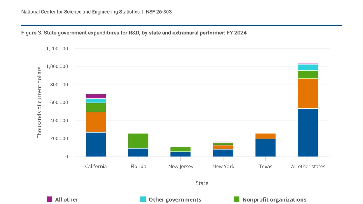Image resolution: width=363 pixels, height=204 pixels.
Task: Select New York's orange bar segment
Action: click(x=223, y=147)
